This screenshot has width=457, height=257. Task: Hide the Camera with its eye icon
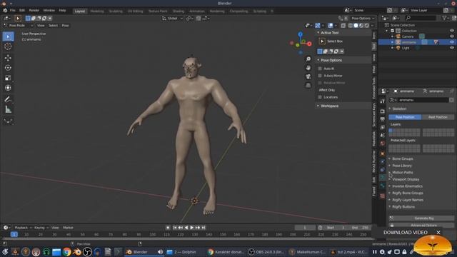coord(452,36)
